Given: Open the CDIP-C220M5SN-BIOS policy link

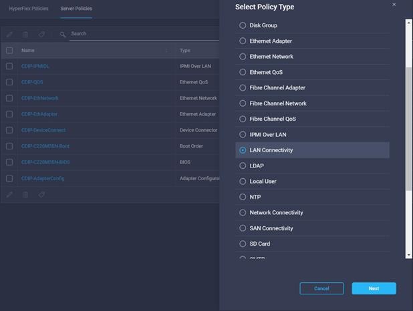Looking at the screenshot, I should pyautogui.click(x=45, y=162).
